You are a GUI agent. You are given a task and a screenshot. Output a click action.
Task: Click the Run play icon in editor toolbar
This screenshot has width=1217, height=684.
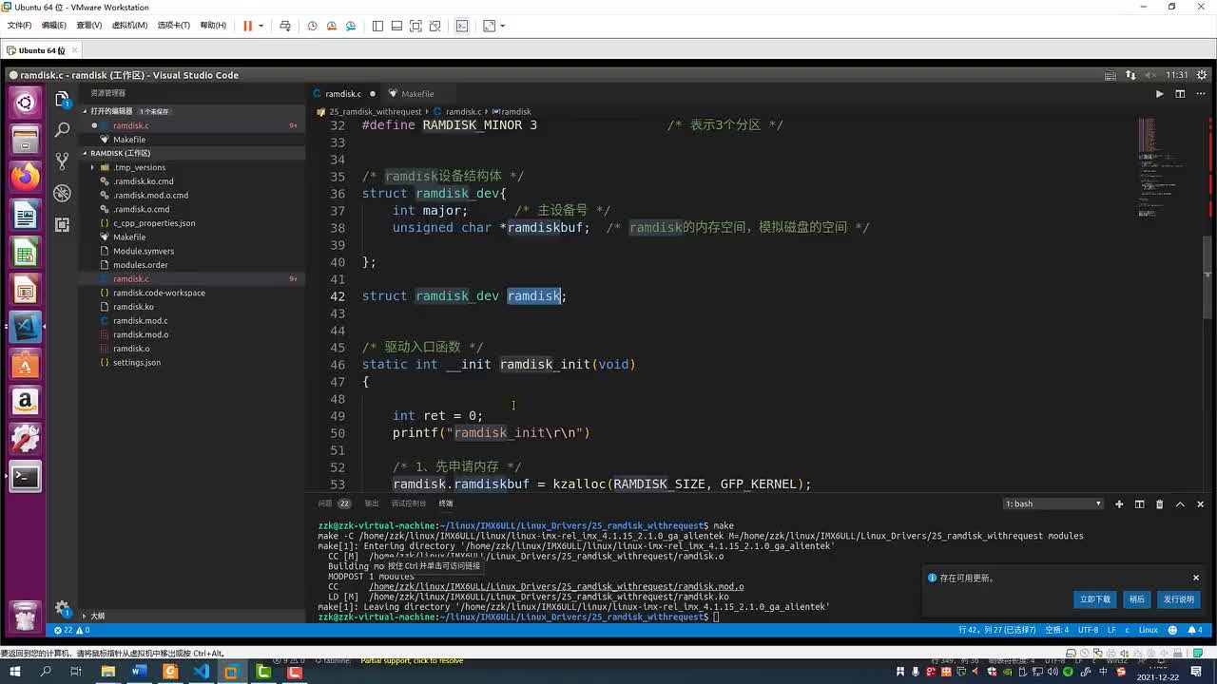pyautogui.click(x=1159, y=94)
